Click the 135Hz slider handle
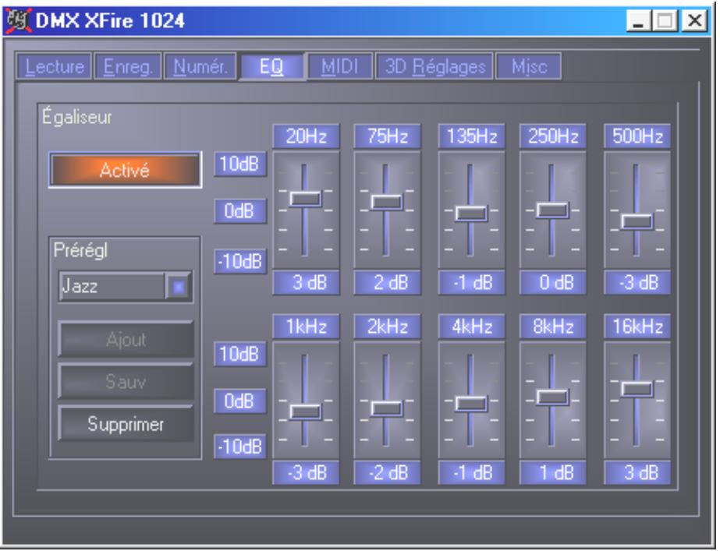Viewport: 720px width, 551px height. 471,213
